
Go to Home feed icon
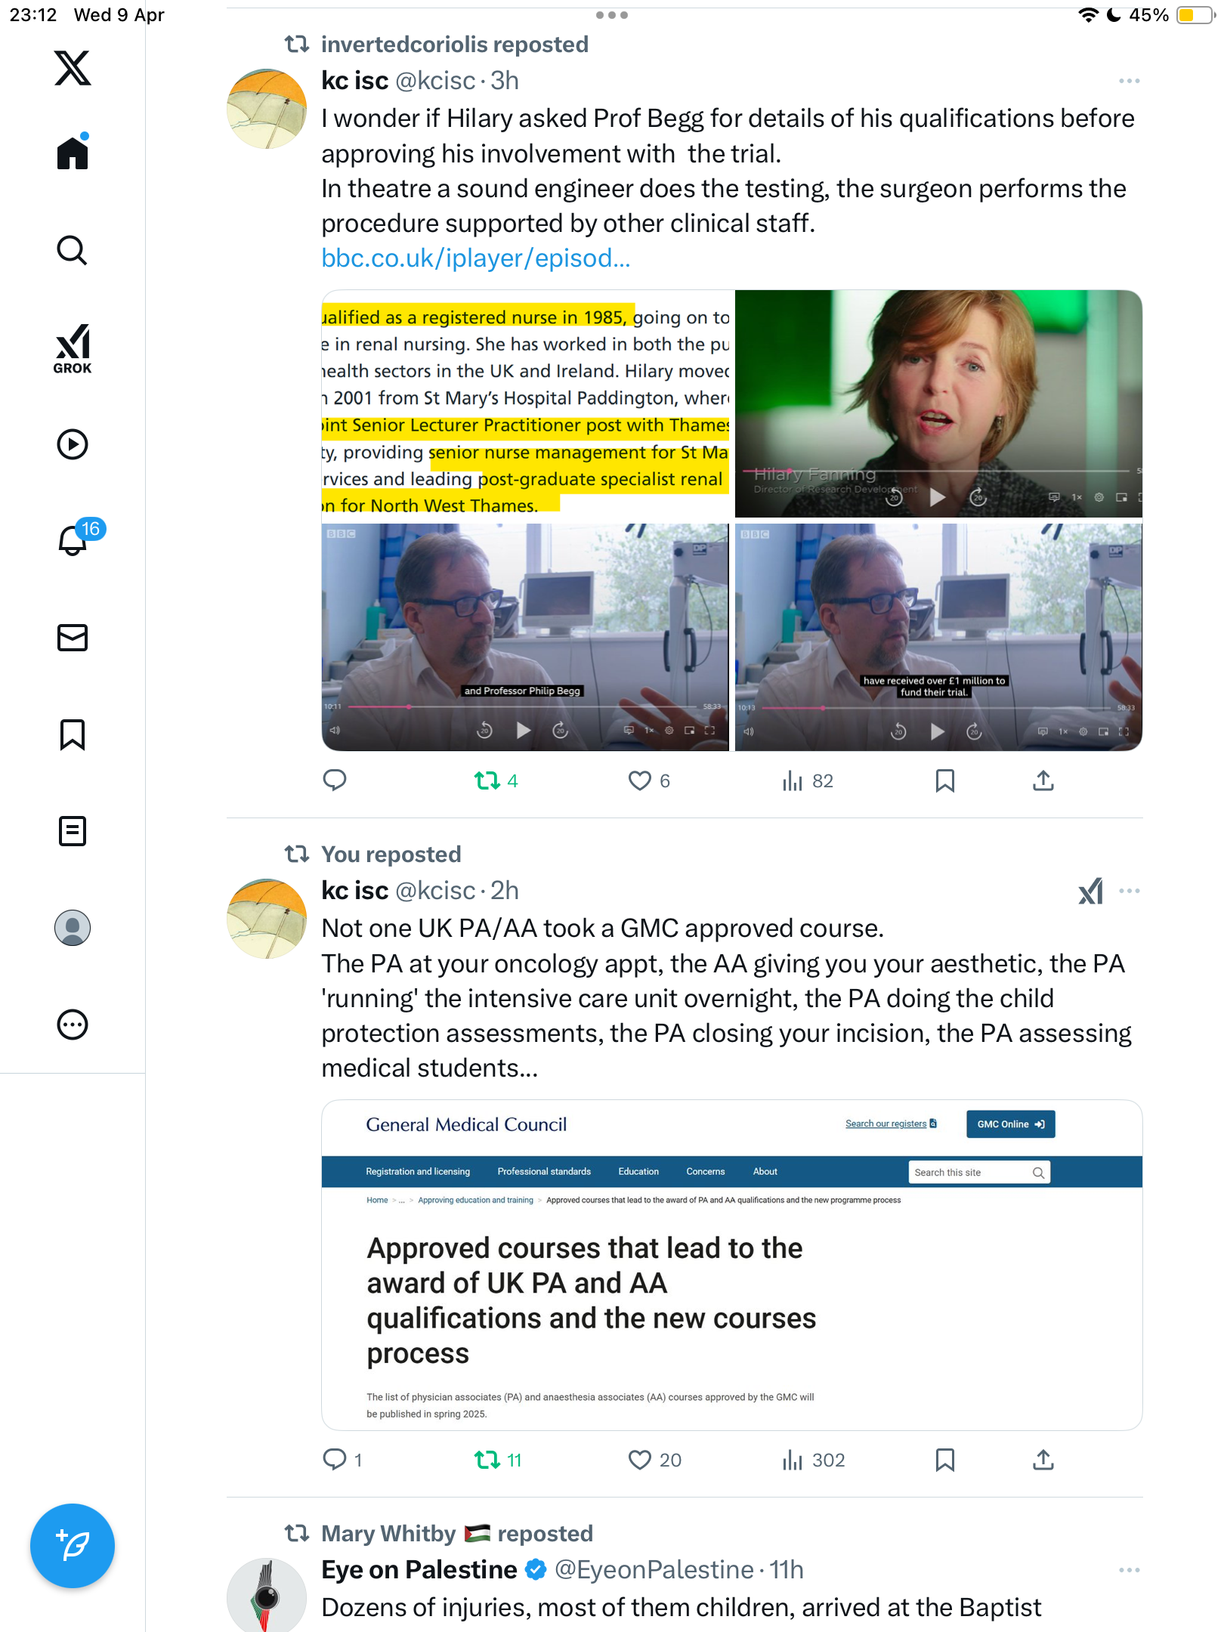[x=73, y=152]
